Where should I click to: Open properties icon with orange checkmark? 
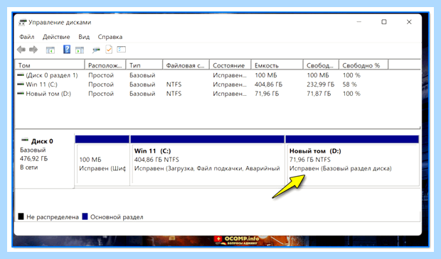[x=109, y=50]
